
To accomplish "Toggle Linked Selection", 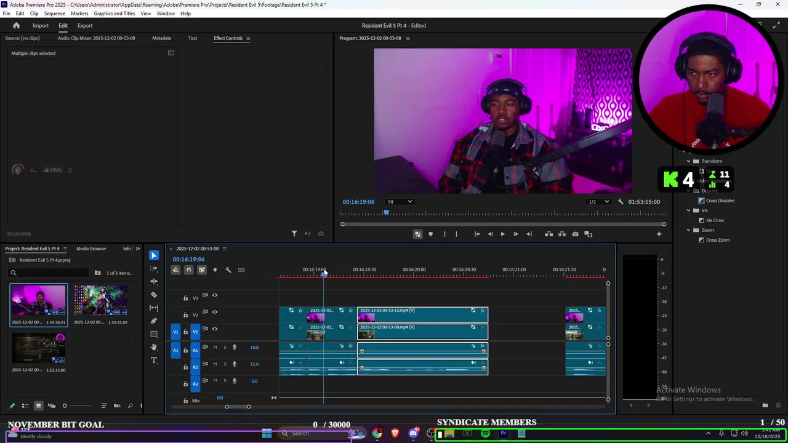I will click(201, 269).
